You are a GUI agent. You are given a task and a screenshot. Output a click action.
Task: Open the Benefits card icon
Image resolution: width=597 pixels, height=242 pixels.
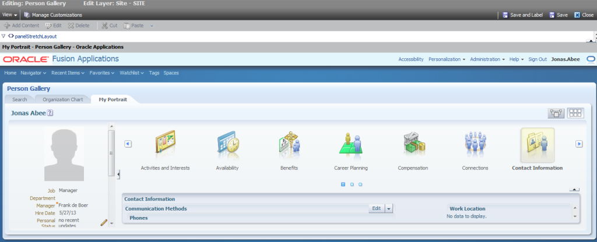pos(289,143)
